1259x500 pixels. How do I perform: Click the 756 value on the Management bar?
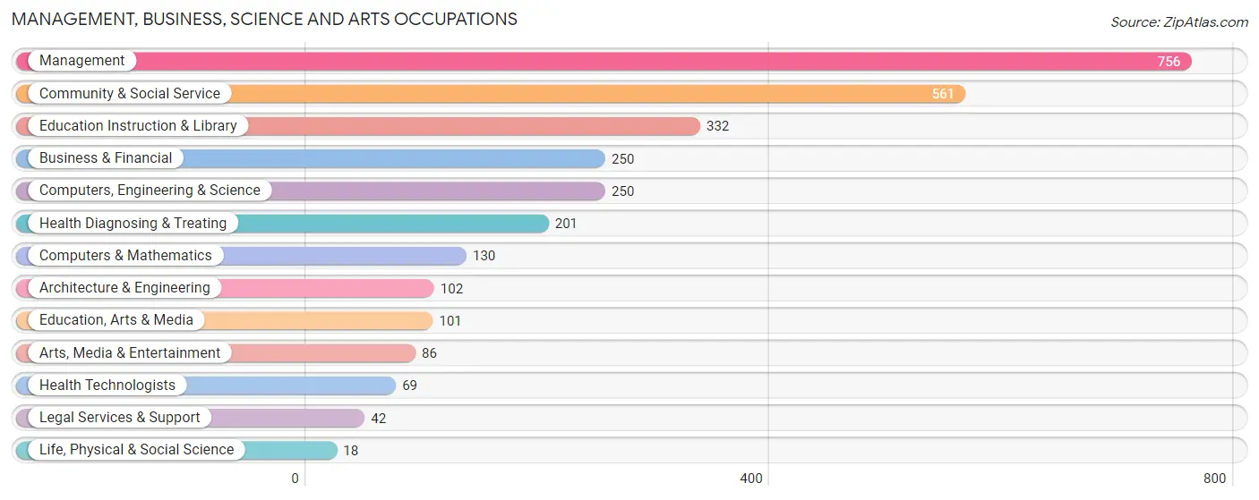pos(1169,62)
